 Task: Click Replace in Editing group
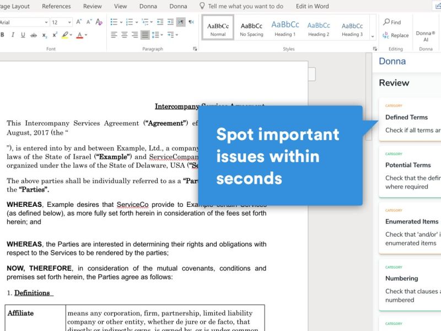click(396, 35)
